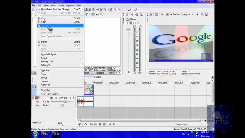Toggle Loop Playback in transport bar

[85, 124]
